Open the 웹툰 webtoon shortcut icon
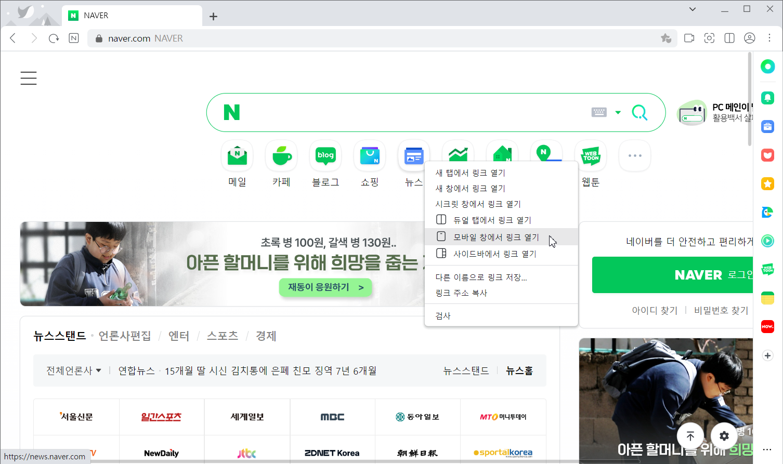 click(591, 155)
